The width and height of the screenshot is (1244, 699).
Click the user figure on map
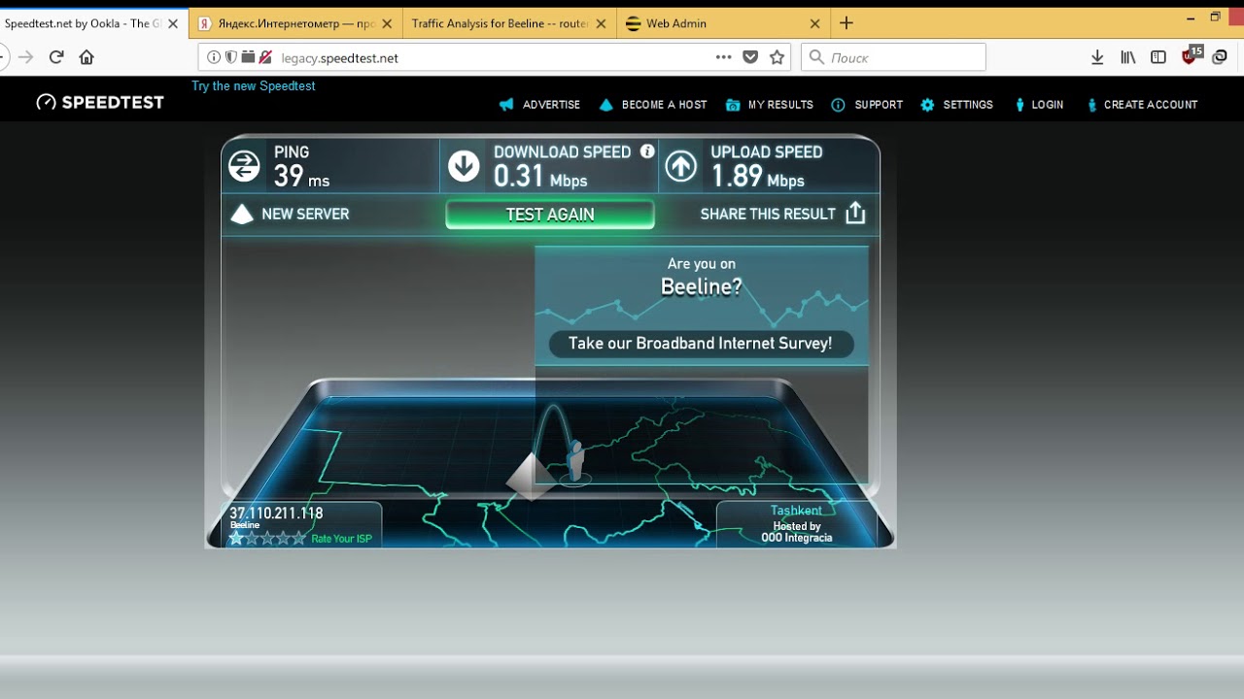(x=575, y=460)
